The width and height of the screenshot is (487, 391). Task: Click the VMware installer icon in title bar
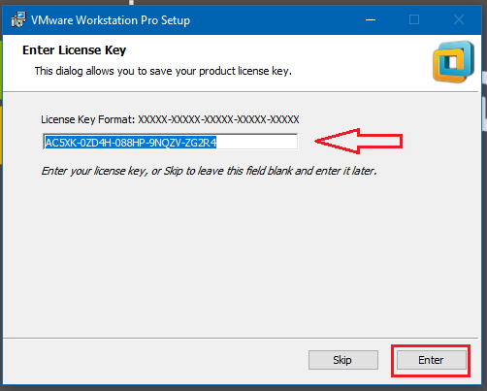tap(18, 20)
